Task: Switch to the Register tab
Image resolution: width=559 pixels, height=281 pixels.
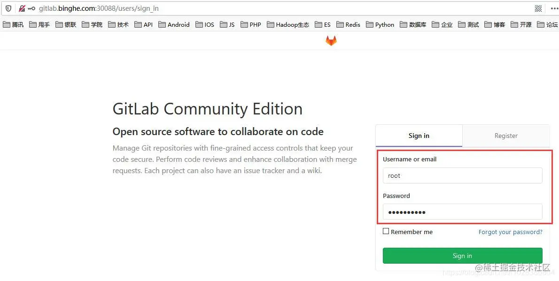Action: coord(506,136)
